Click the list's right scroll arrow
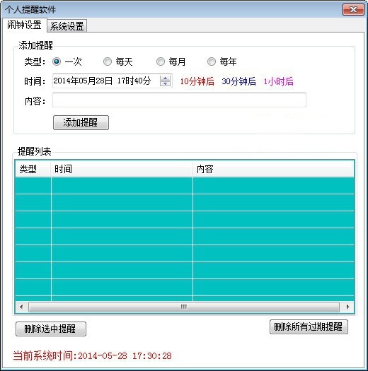The width and height of the screenshot is (368, 371). (347, 307)
